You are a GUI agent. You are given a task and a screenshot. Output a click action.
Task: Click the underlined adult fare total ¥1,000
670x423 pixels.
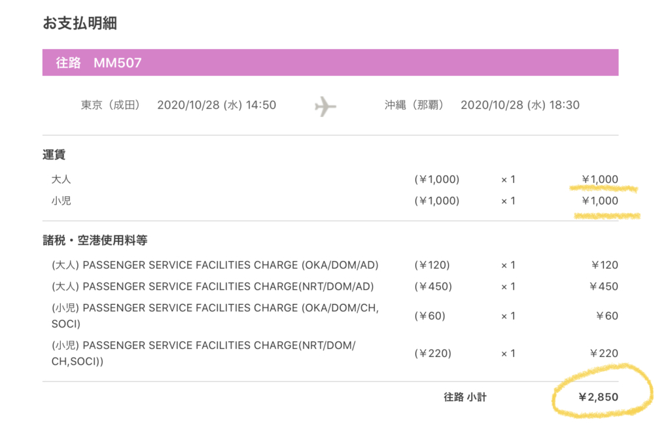tap(600, 179)
